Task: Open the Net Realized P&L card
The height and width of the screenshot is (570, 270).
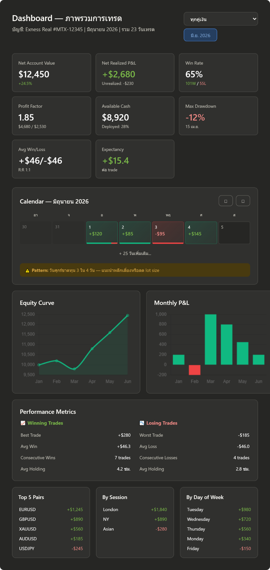Action: coord(135,73)
